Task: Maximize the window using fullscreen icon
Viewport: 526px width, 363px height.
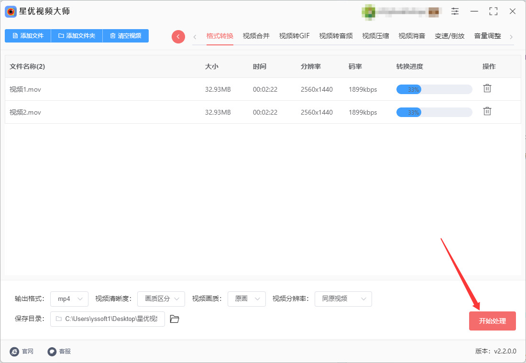Action: tap(493, 11)
